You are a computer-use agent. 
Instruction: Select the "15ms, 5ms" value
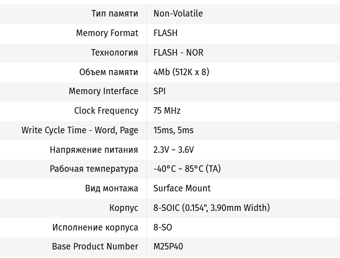[x=173, y=130]
